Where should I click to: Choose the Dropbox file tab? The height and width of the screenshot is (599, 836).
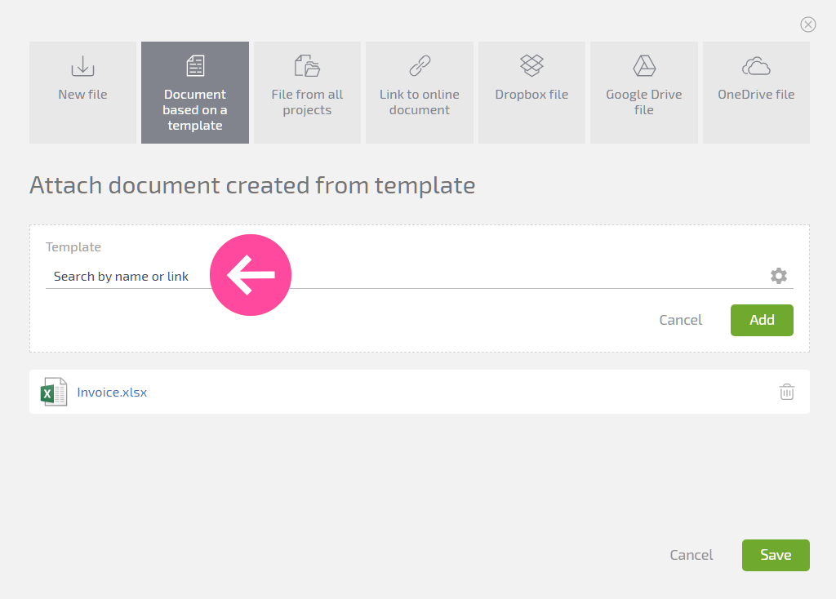(531, 92)
